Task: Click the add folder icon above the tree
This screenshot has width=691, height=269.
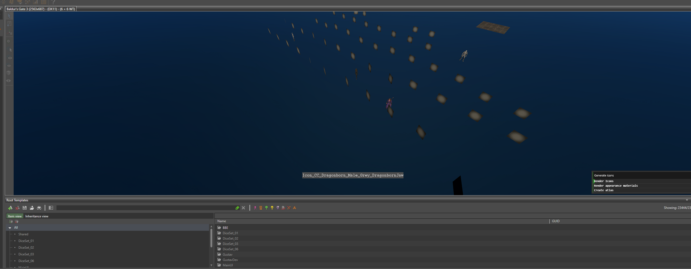Action: (11, 222)
